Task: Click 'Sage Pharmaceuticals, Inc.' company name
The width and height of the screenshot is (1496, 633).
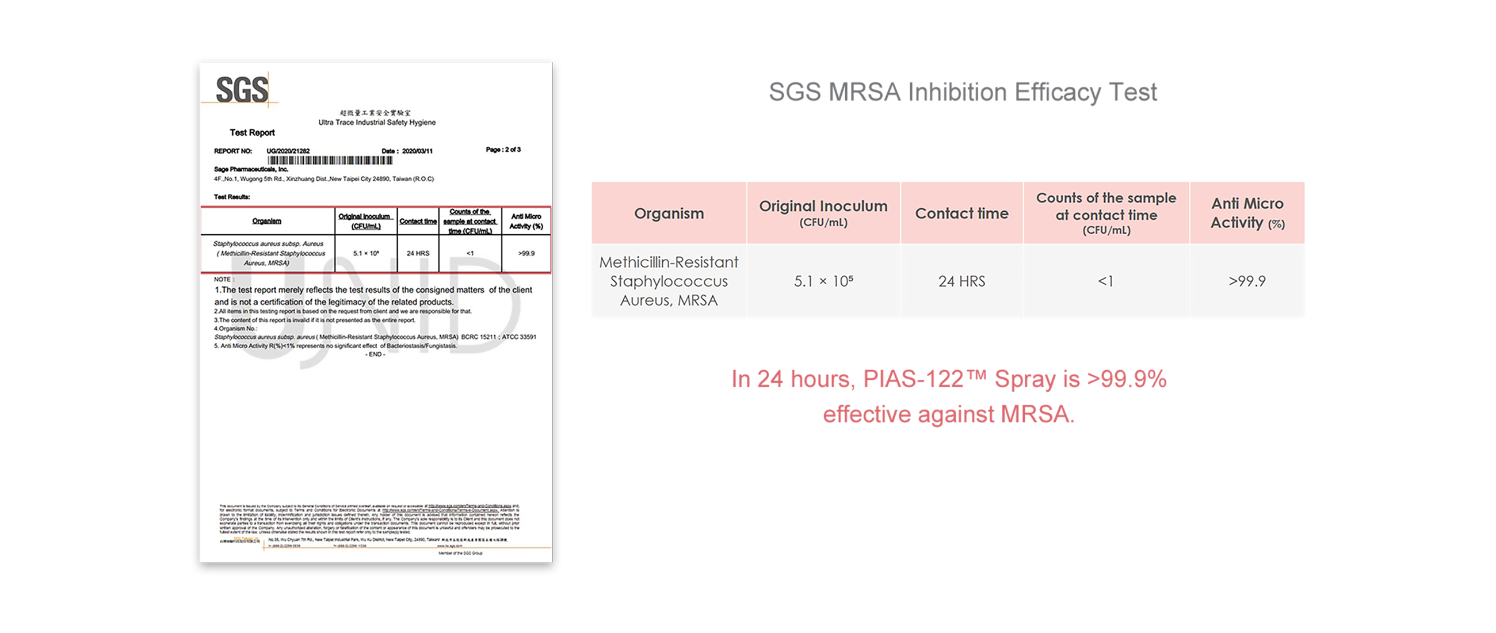Action: coord(251,170)
